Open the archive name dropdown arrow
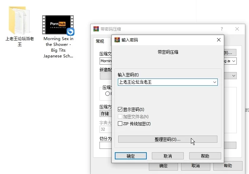 point(234,61)
